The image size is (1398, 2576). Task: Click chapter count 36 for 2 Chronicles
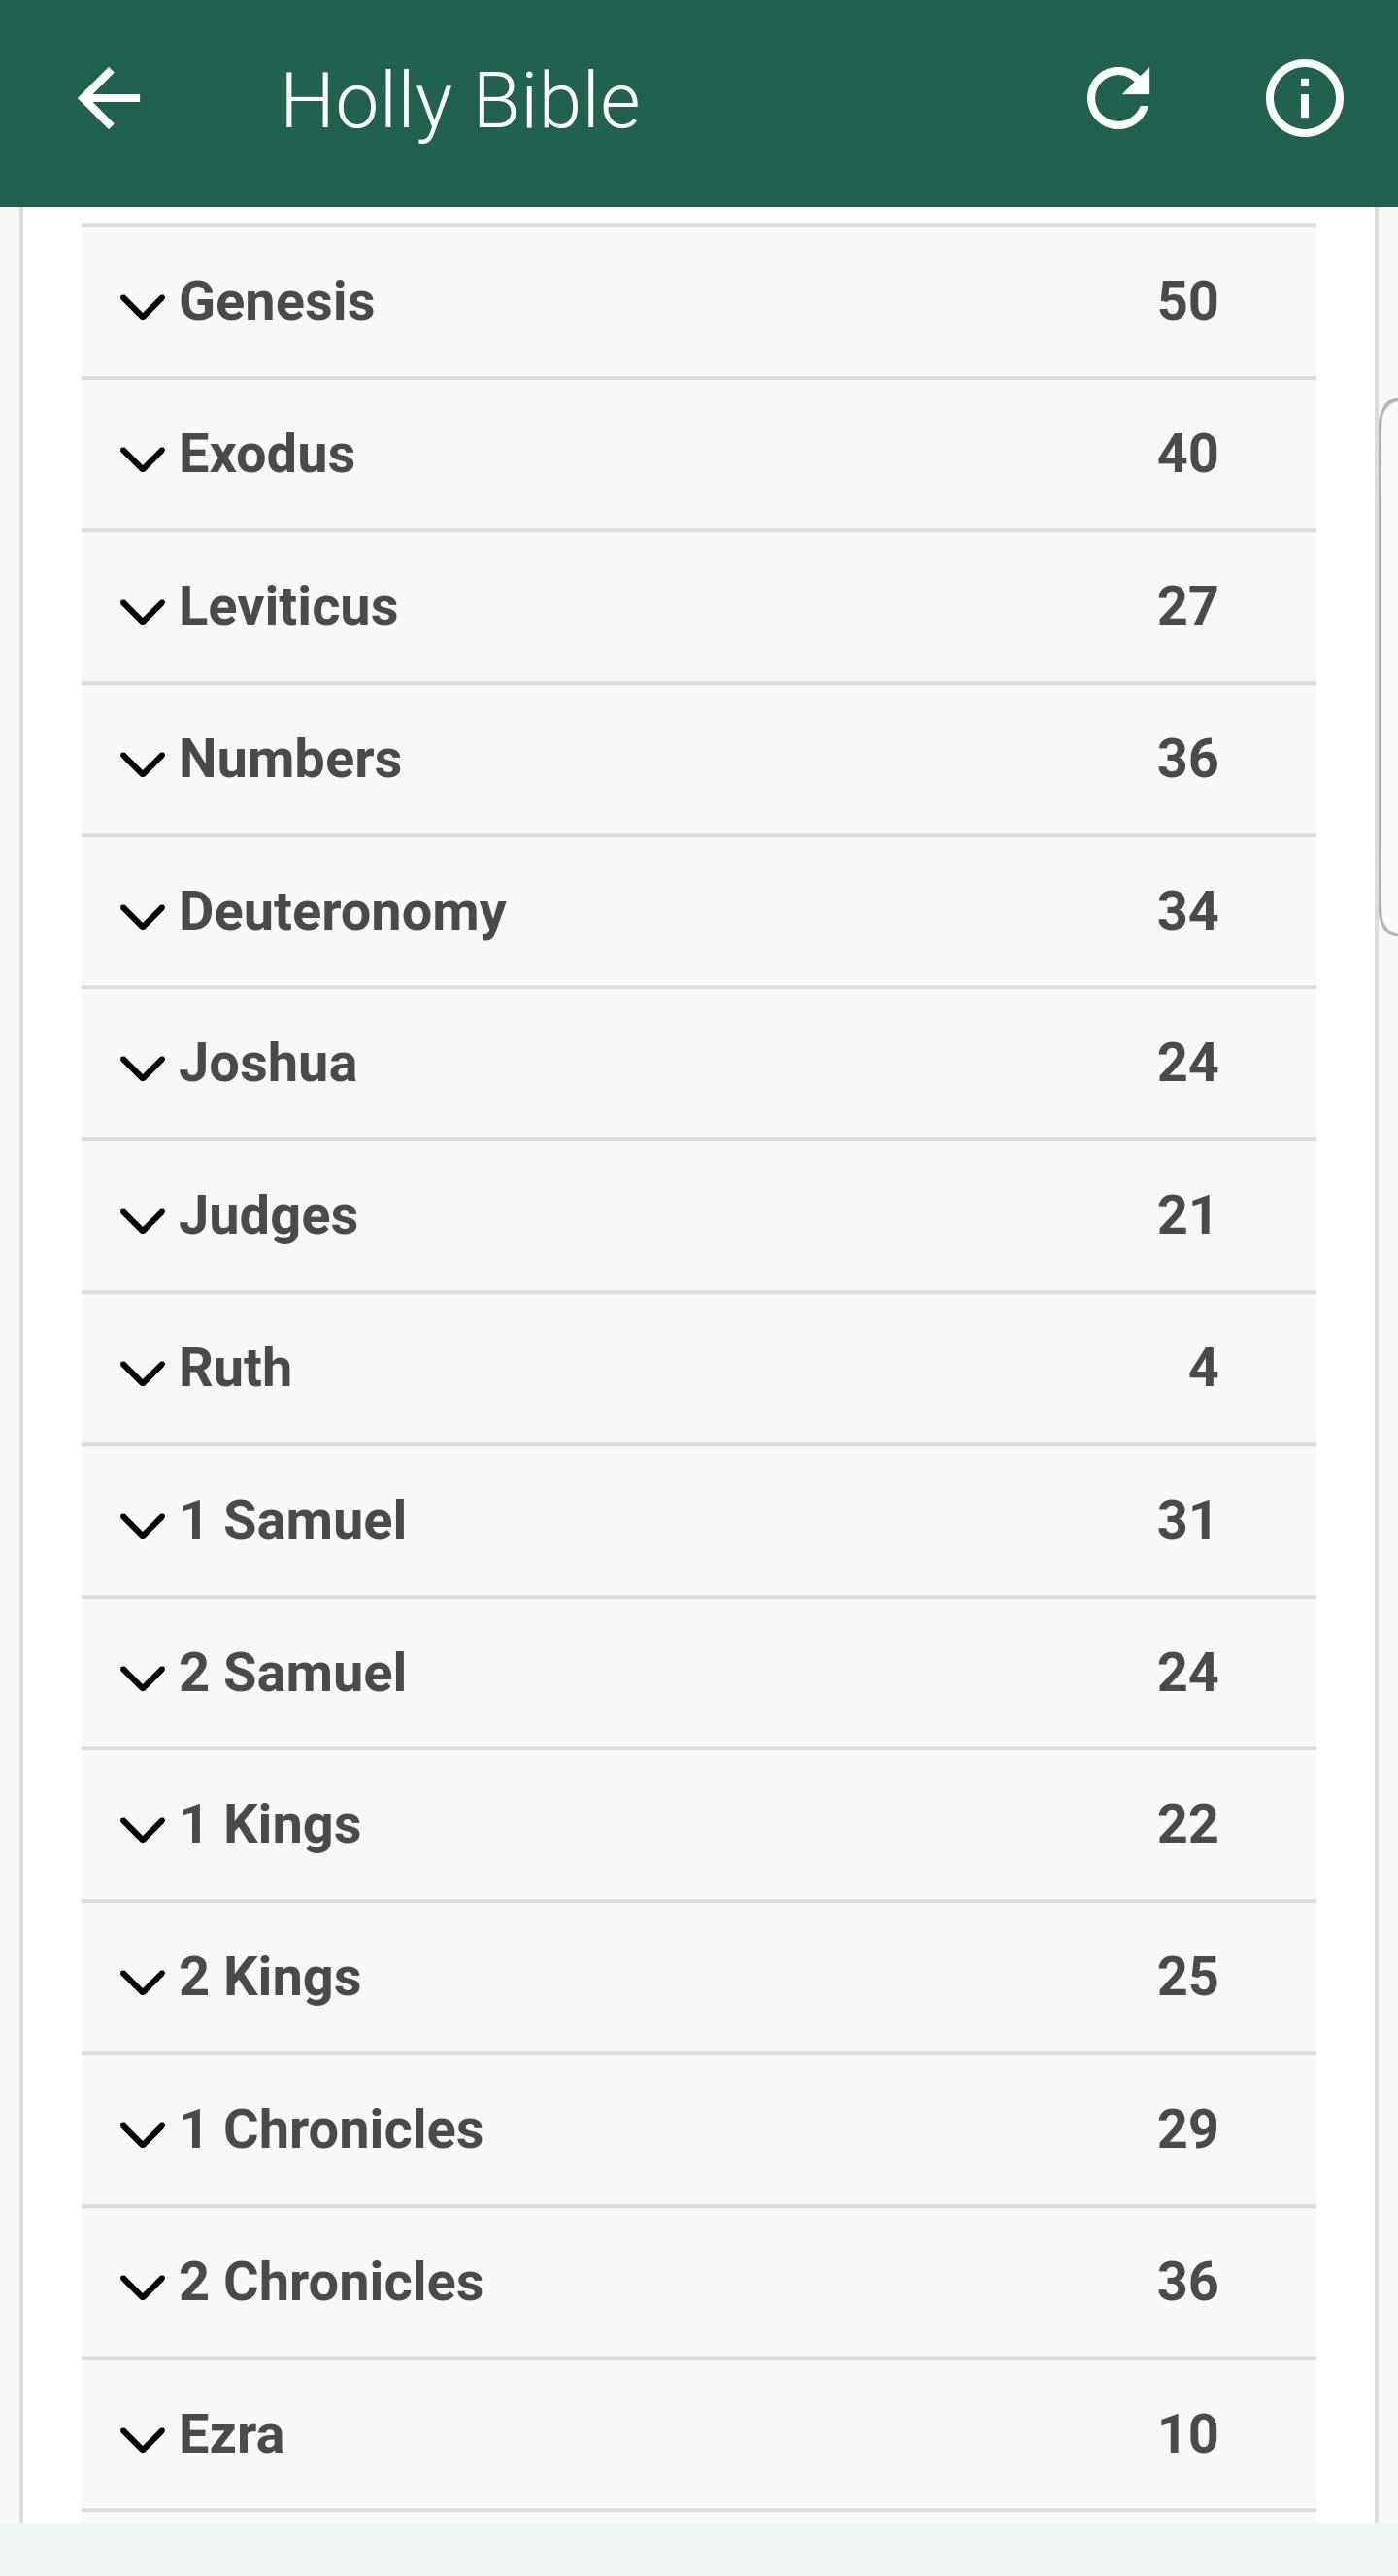coord(1187,2283)
